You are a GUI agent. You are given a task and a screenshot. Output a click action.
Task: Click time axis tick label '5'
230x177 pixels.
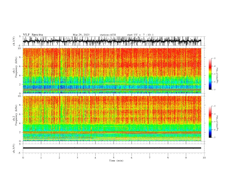pos(114,158)
